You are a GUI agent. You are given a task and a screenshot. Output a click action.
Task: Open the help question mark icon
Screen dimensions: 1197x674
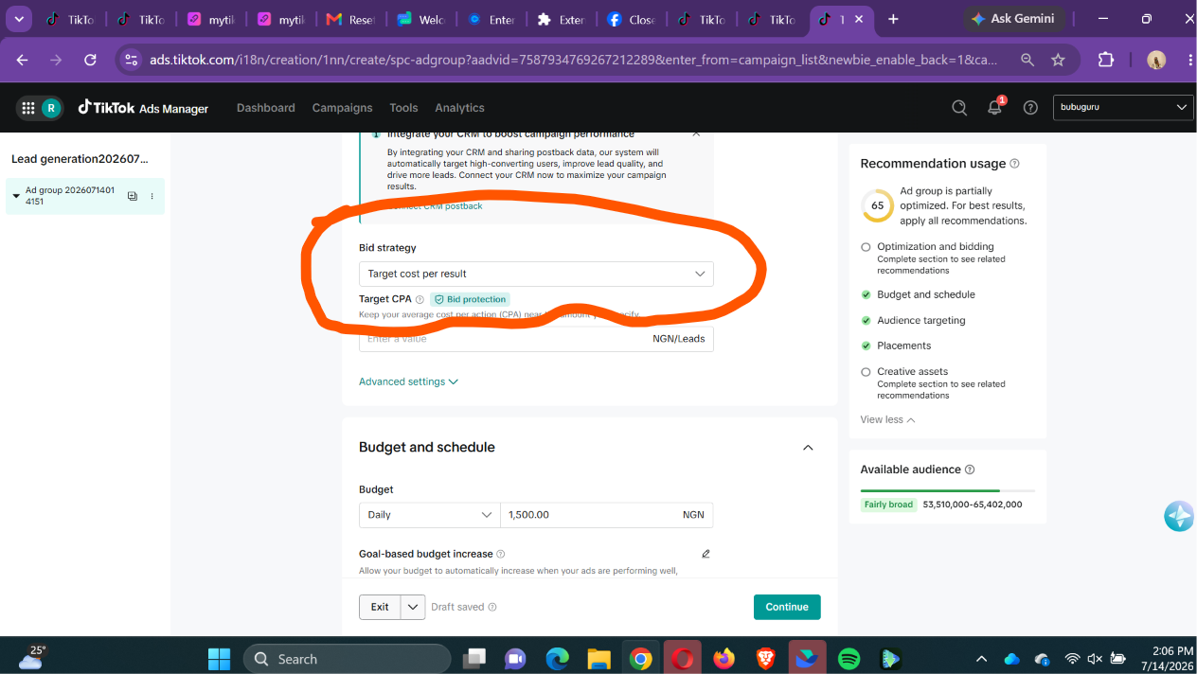tap(1030, 108)
